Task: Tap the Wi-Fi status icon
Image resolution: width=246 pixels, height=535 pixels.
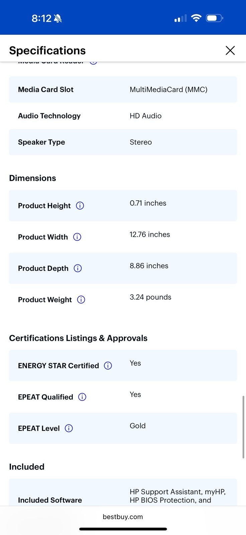Action: [196, 18]
